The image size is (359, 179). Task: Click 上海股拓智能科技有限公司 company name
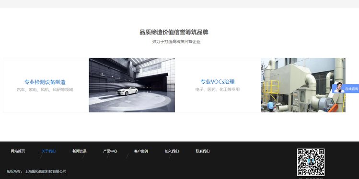click(x=46, y=171)
